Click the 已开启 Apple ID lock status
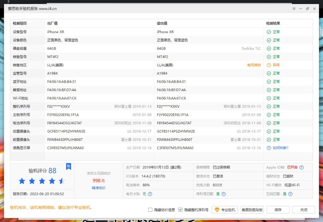323x222 pixels. tap(292, 167)
